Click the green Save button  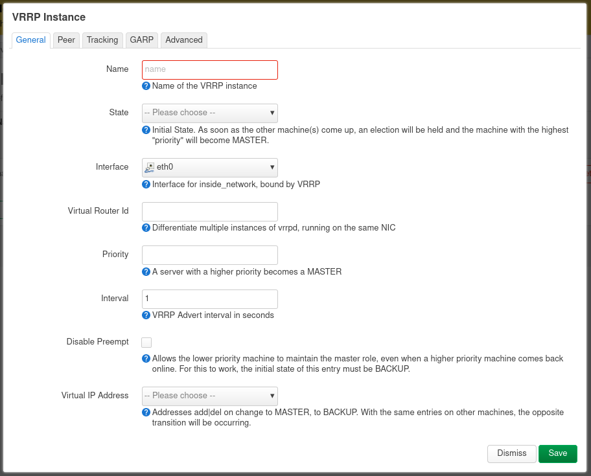(x=557, y=453)
